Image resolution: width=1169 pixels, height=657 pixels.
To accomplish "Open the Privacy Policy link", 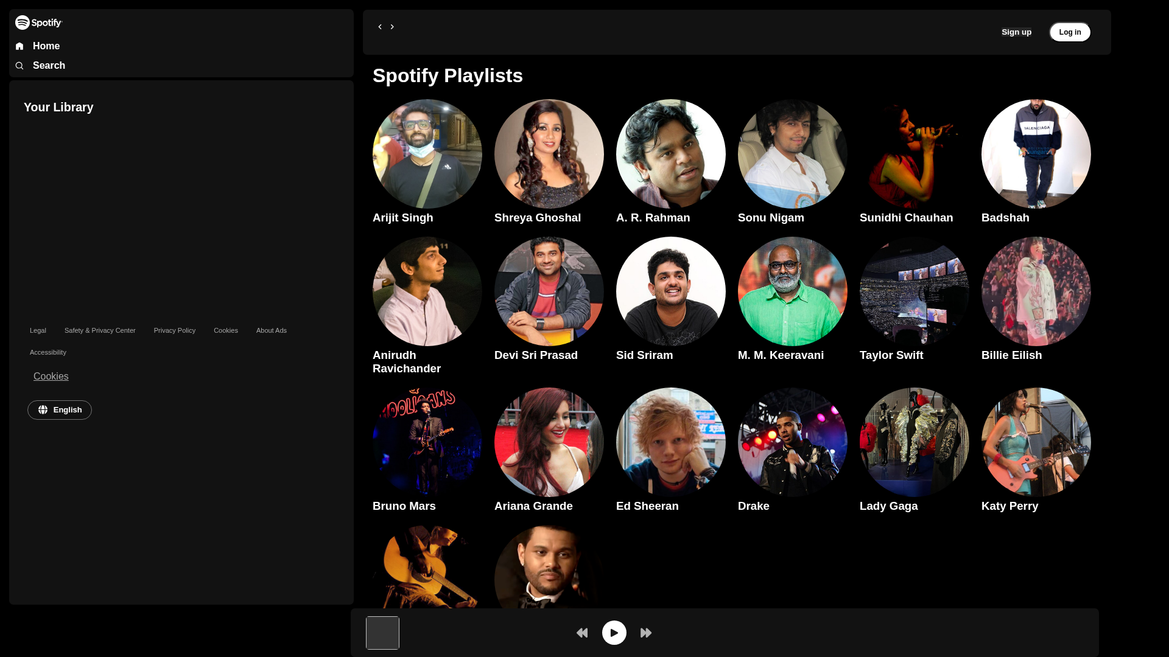I will click(x=175, y=331).
